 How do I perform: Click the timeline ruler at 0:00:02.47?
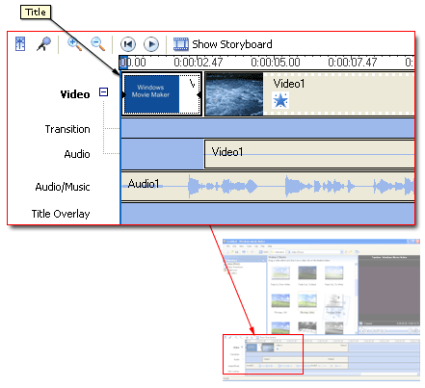199,62
